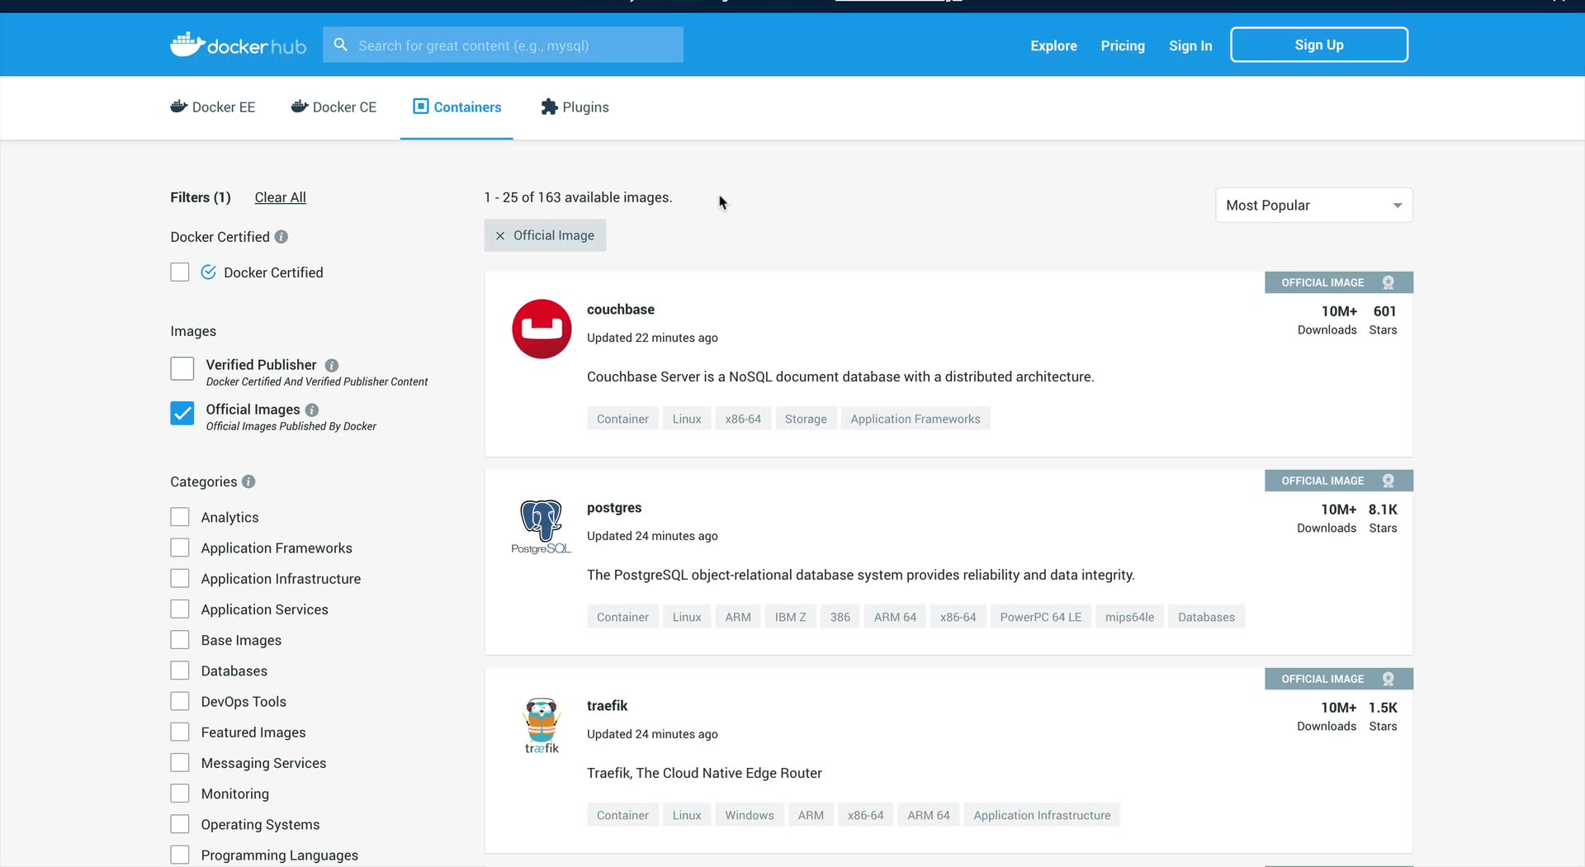Click couchbase Official Image badge icon

click(x=1389, y=282)
